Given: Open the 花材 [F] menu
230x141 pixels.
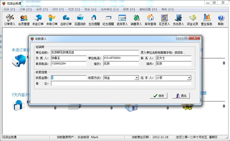Looking at the screenshot, I should (x=58, y=10).
